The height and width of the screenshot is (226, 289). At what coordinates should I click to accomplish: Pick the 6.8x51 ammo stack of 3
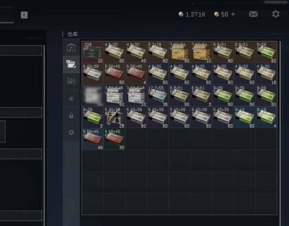click(x=201, y=96)
